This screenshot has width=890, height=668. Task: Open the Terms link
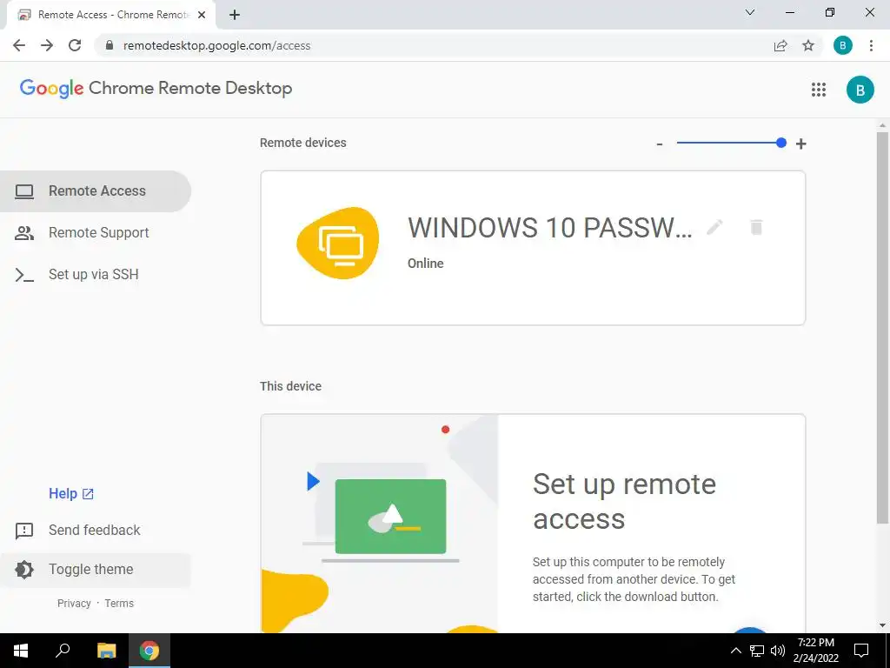[x=119, y=604]
